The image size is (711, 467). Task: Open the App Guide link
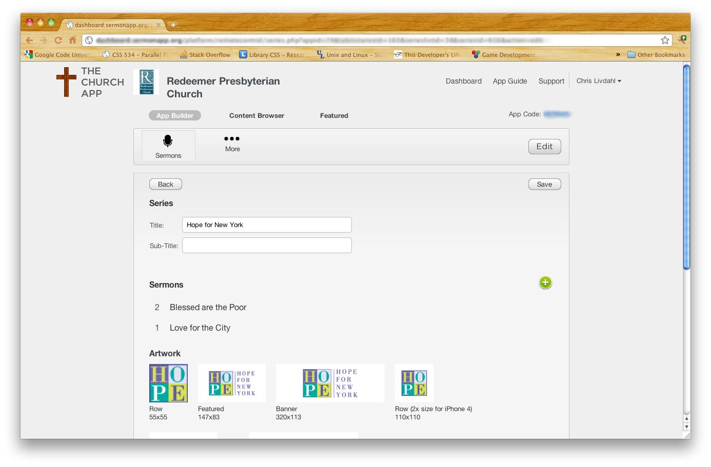click(510, 81)
